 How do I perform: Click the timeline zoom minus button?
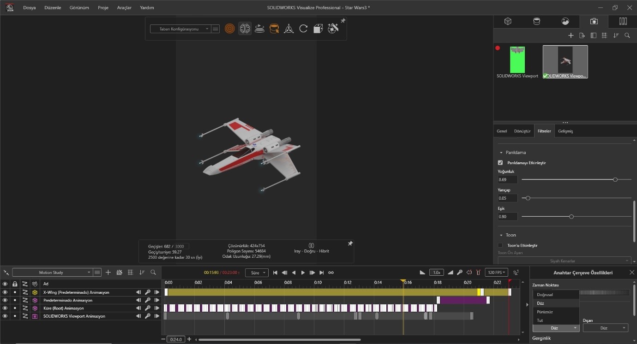click(x=163, y=339)
